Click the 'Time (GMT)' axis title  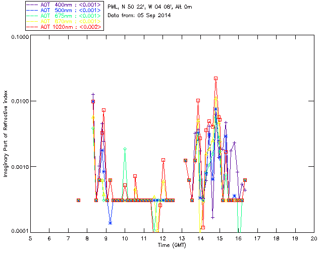pos(172,245)
